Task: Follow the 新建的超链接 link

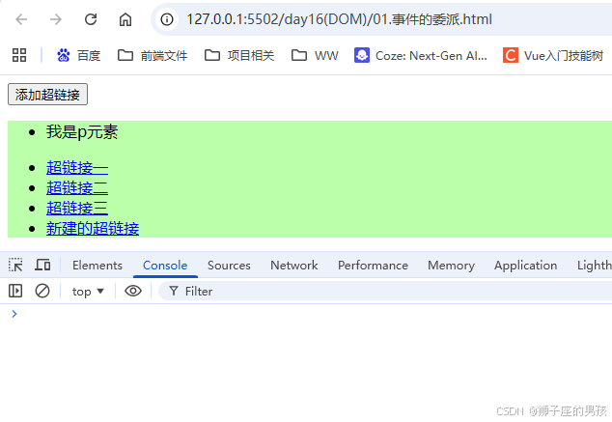Action: pos(93,228)
